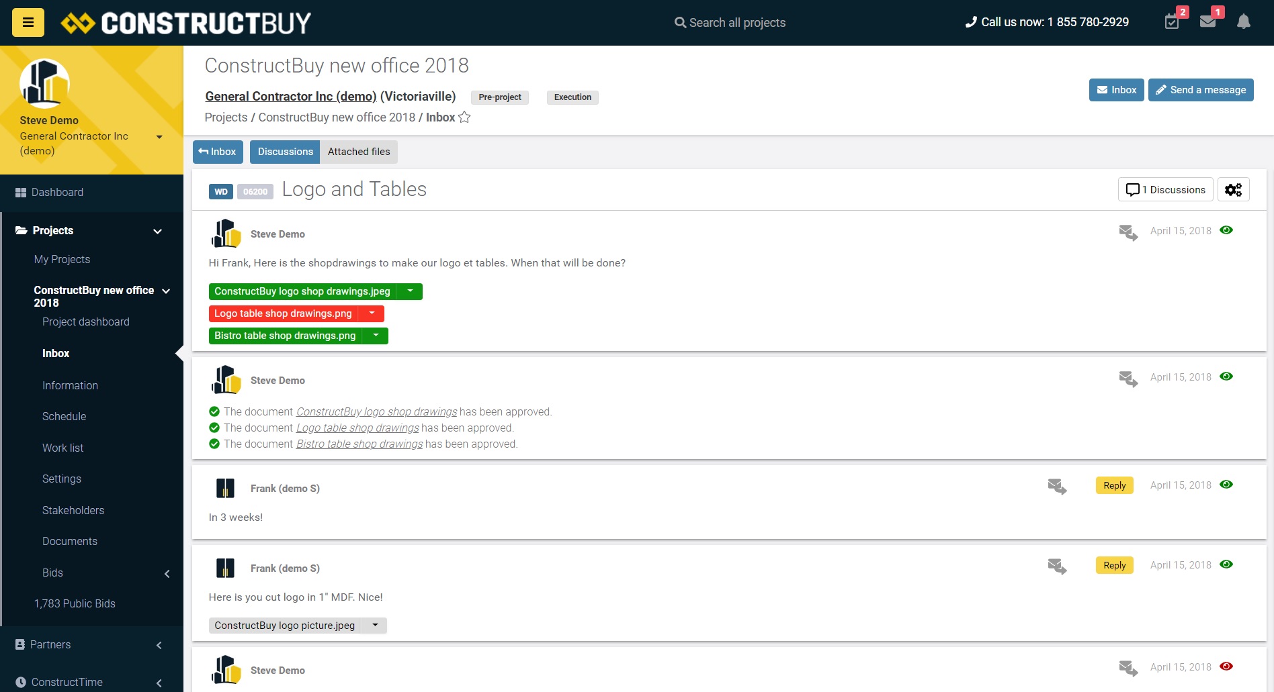Open My Projects in sidebar
1274x692 pixels.
coord(62,260)
